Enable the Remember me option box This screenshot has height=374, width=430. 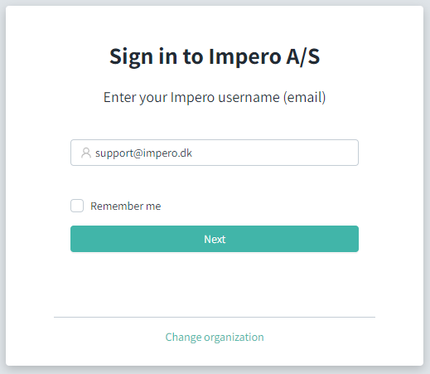coord(77,206)
